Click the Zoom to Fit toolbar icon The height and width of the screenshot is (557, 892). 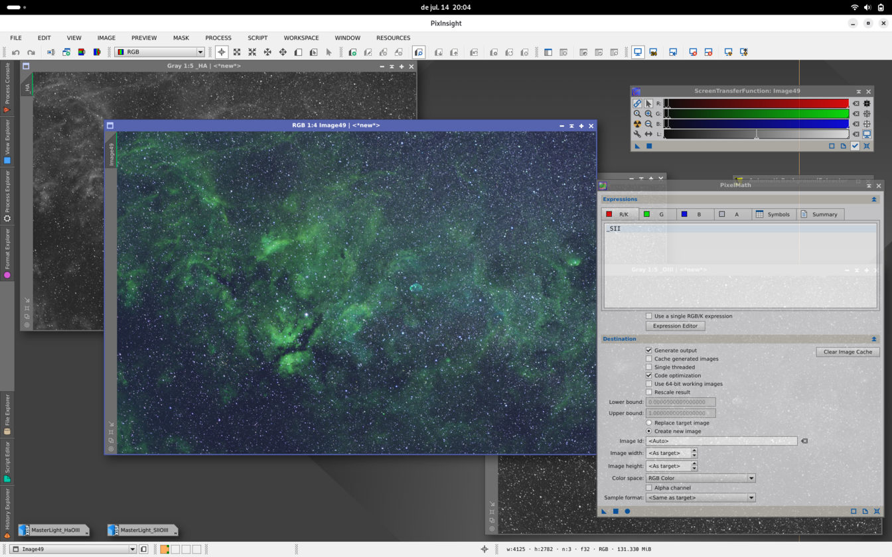click(x=237, y=52)
